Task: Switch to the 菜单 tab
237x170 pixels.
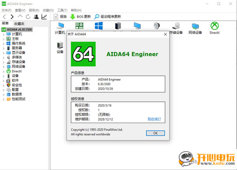Action: coord(5,23)
